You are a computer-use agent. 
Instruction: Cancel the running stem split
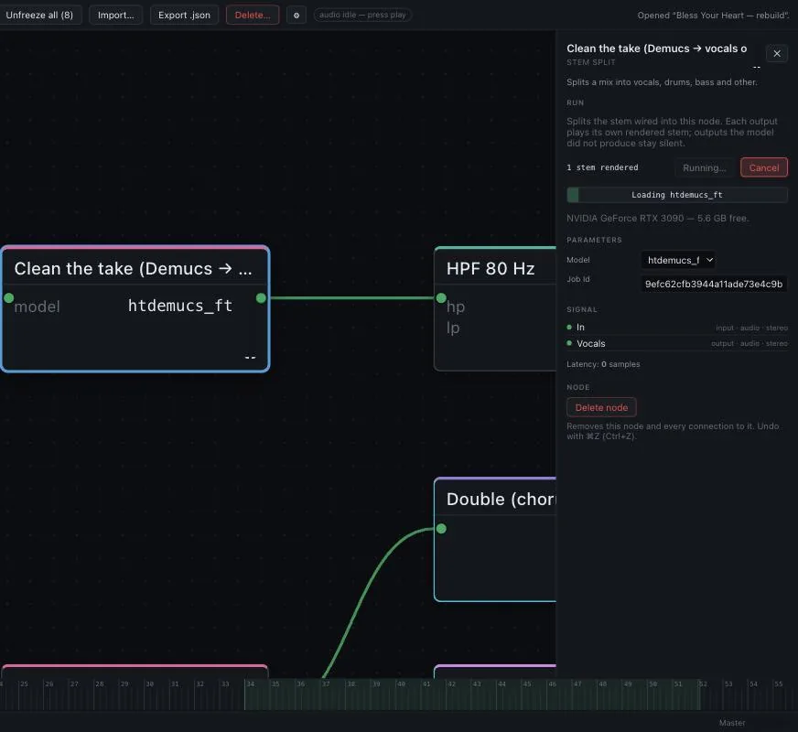[x=764, y=167]
